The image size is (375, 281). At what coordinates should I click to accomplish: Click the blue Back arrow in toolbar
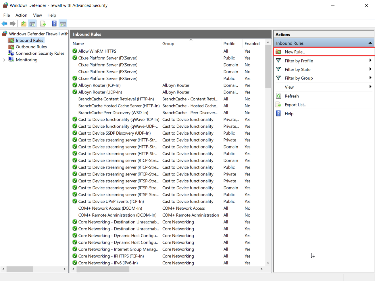(4, 24)
